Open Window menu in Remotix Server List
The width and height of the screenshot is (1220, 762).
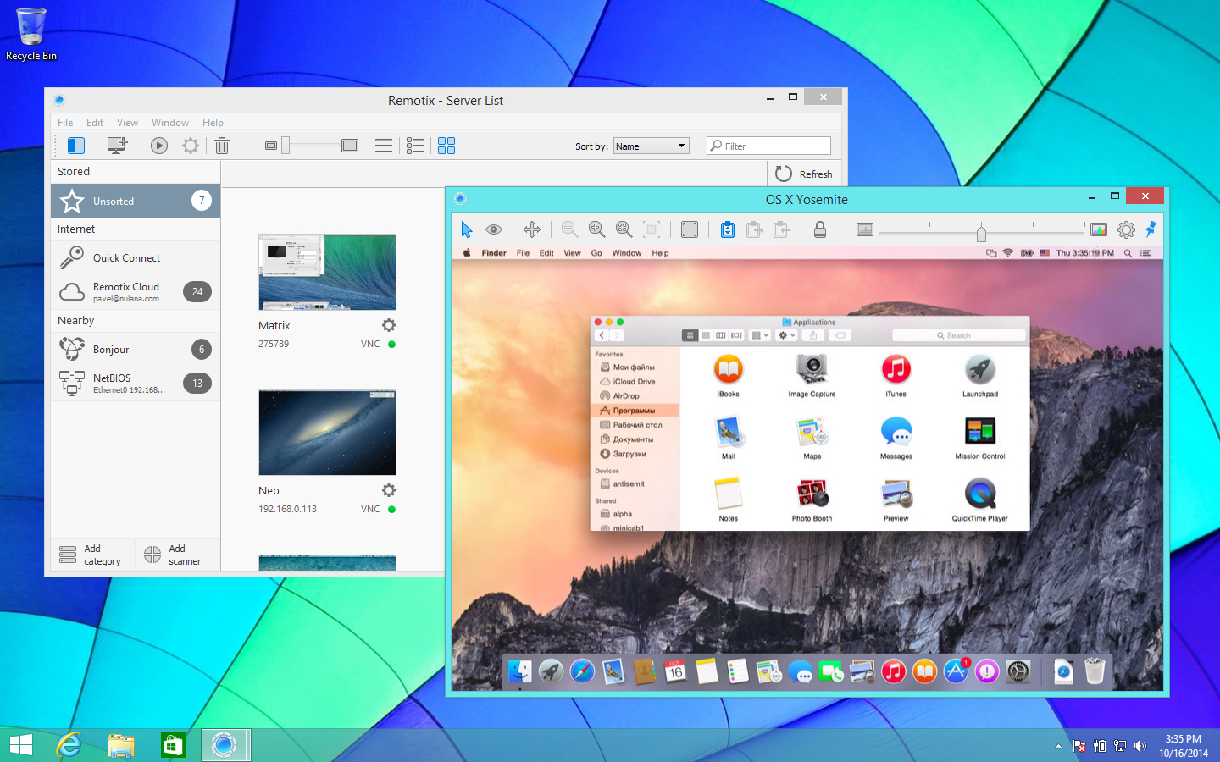(x=170, y=123)
